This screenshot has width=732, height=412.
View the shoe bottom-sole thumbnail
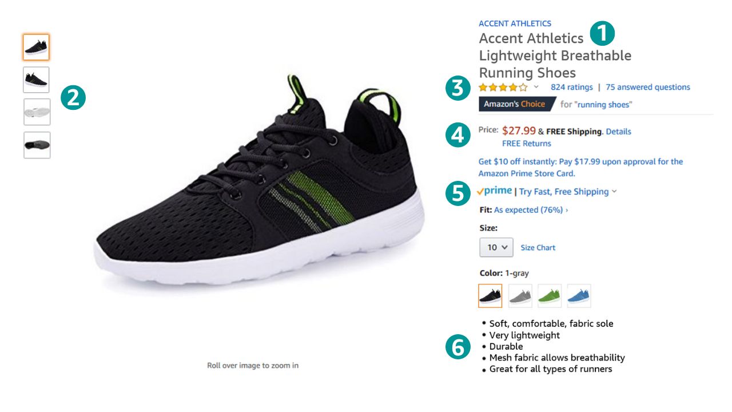coord(36,144)
